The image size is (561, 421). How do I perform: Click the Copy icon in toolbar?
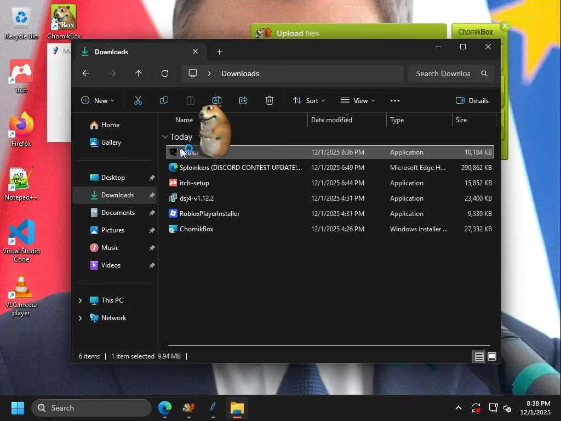tap(164, 101)
